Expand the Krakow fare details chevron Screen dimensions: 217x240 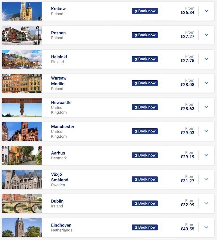(x=206, y=11)
